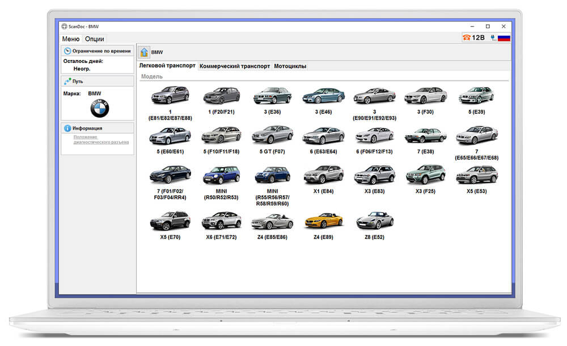Open the Меню menu

tap(70, 39)
